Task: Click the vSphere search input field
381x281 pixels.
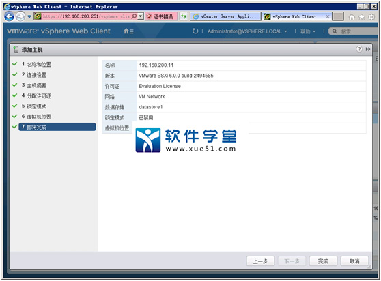Action: [355, 31]
